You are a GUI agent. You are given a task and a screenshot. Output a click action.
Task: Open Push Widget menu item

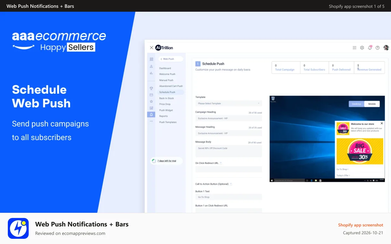(x=166, y=110)
